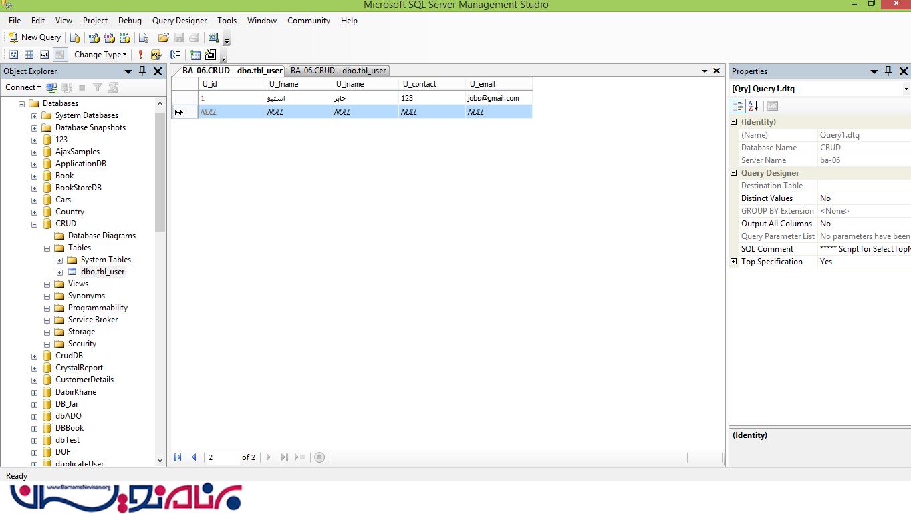Expand the dbo.tbl_user table node
The width and height of the screenshot is (911, 514).
tap(59, 272)
